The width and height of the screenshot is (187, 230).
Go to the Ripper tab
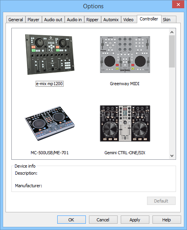point(93,20)
